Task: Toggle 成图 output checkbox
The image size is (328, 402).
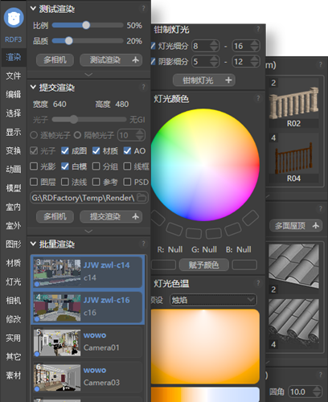Action: (x=65, y=151)
